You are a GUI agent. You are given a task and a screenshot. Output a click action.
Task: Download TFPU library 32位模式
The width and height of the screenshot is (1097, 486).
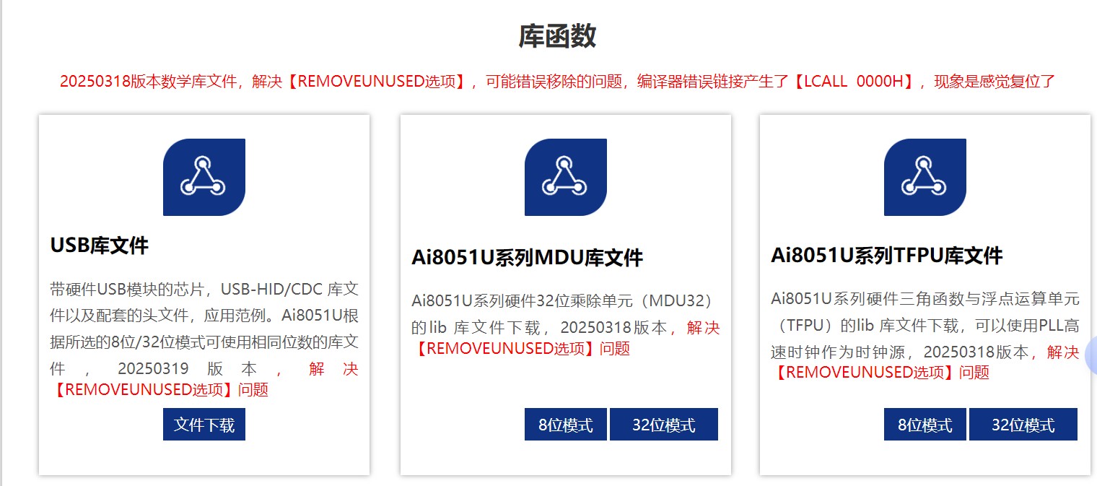[1023, 425]
